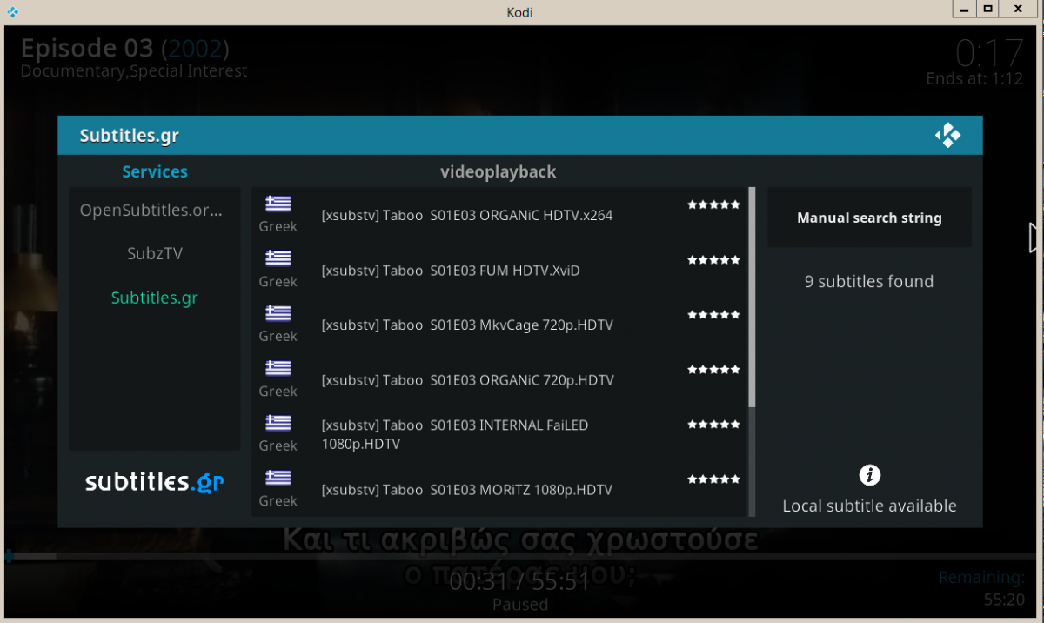The image size is (1044, 623).
Task: Click the videoplayback title label
Action: click(x=499, y=171)
